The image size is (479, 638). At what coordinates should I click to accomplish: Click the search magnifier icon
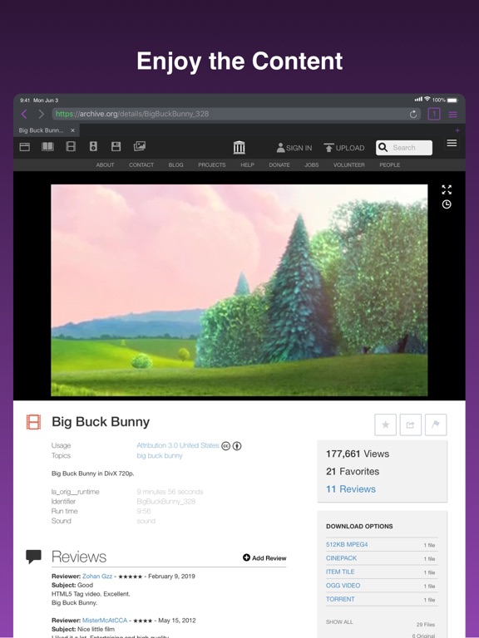pos(383,147)
